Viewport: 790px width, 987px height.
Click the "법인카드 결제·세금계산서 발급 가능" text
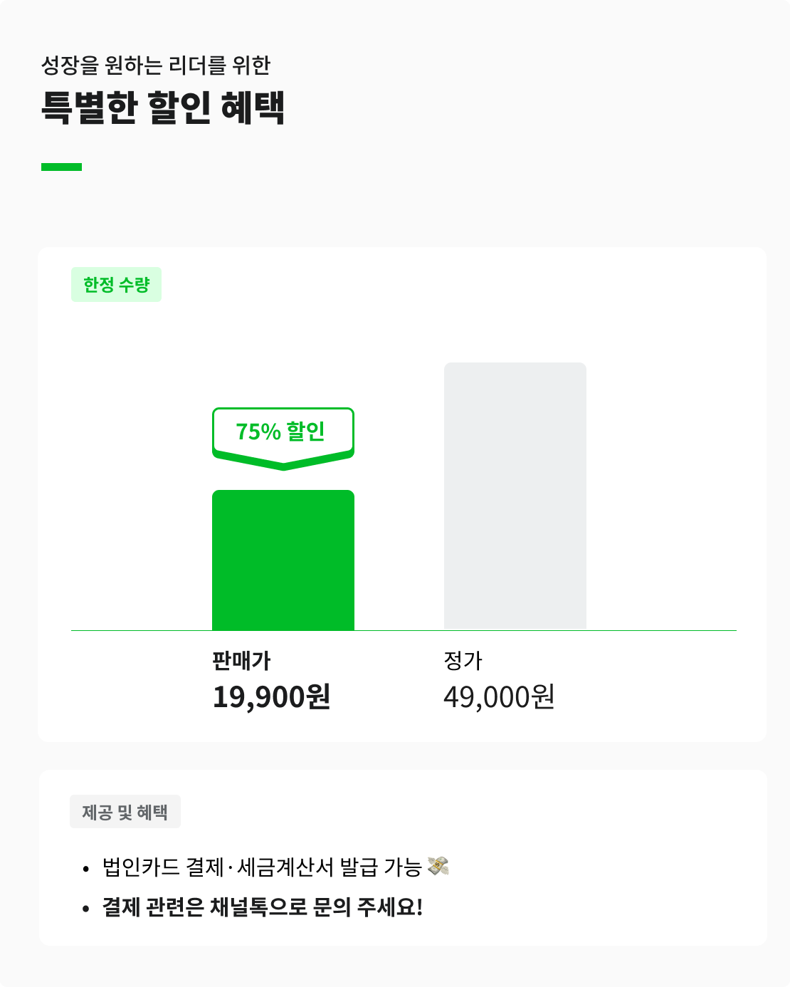coord(262,867)
